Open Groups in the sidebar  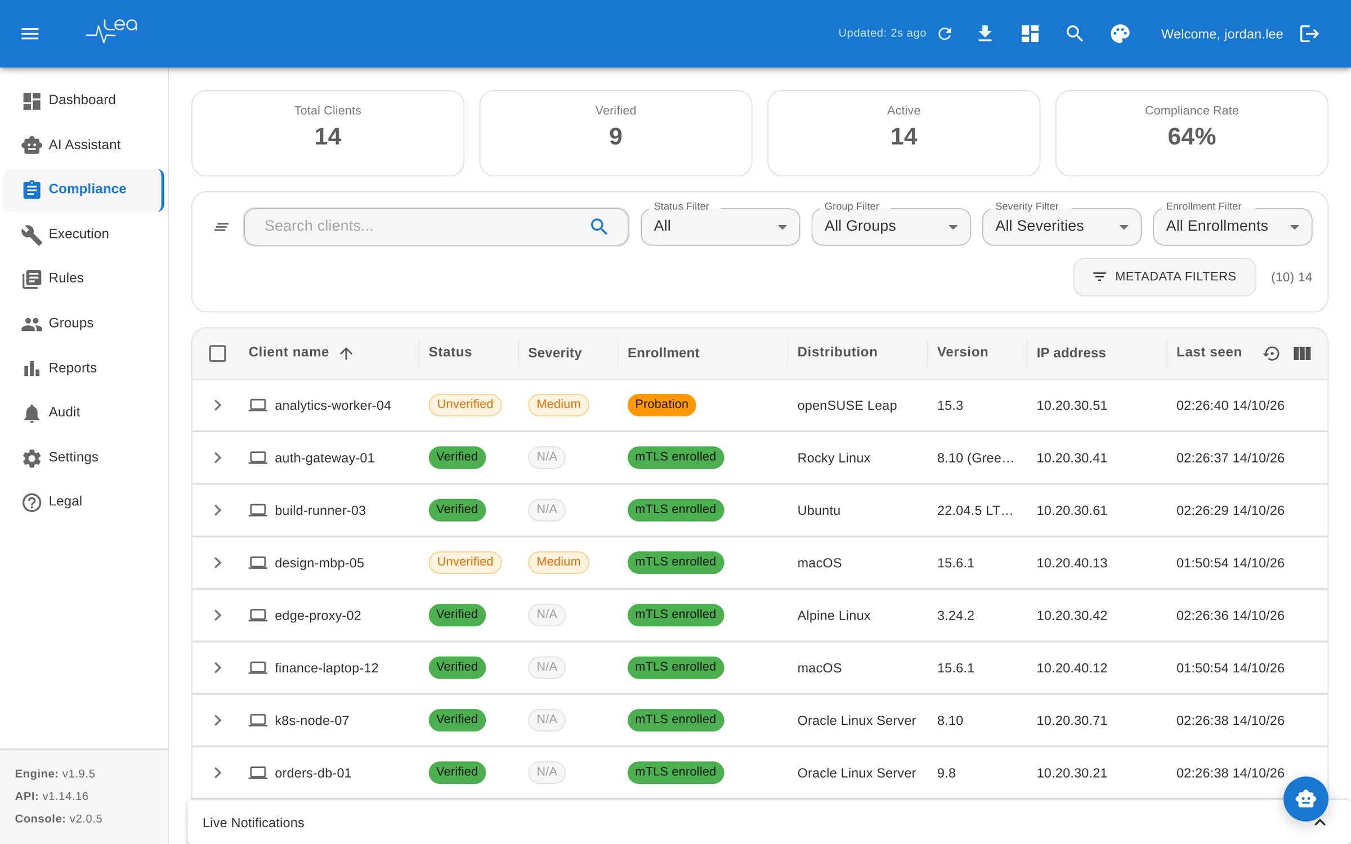(x=83, y=324)
